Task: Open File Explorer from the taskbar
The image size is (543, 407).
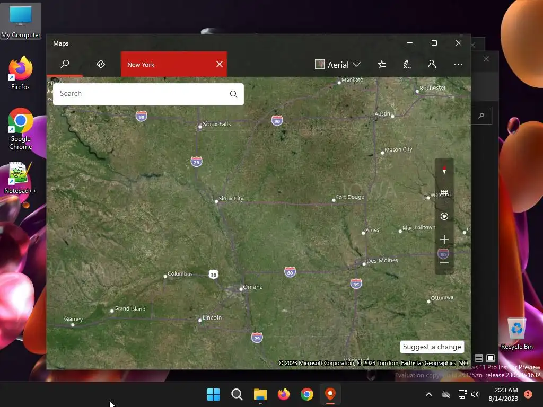Action: pyautogui.click(x=260, y=394)
